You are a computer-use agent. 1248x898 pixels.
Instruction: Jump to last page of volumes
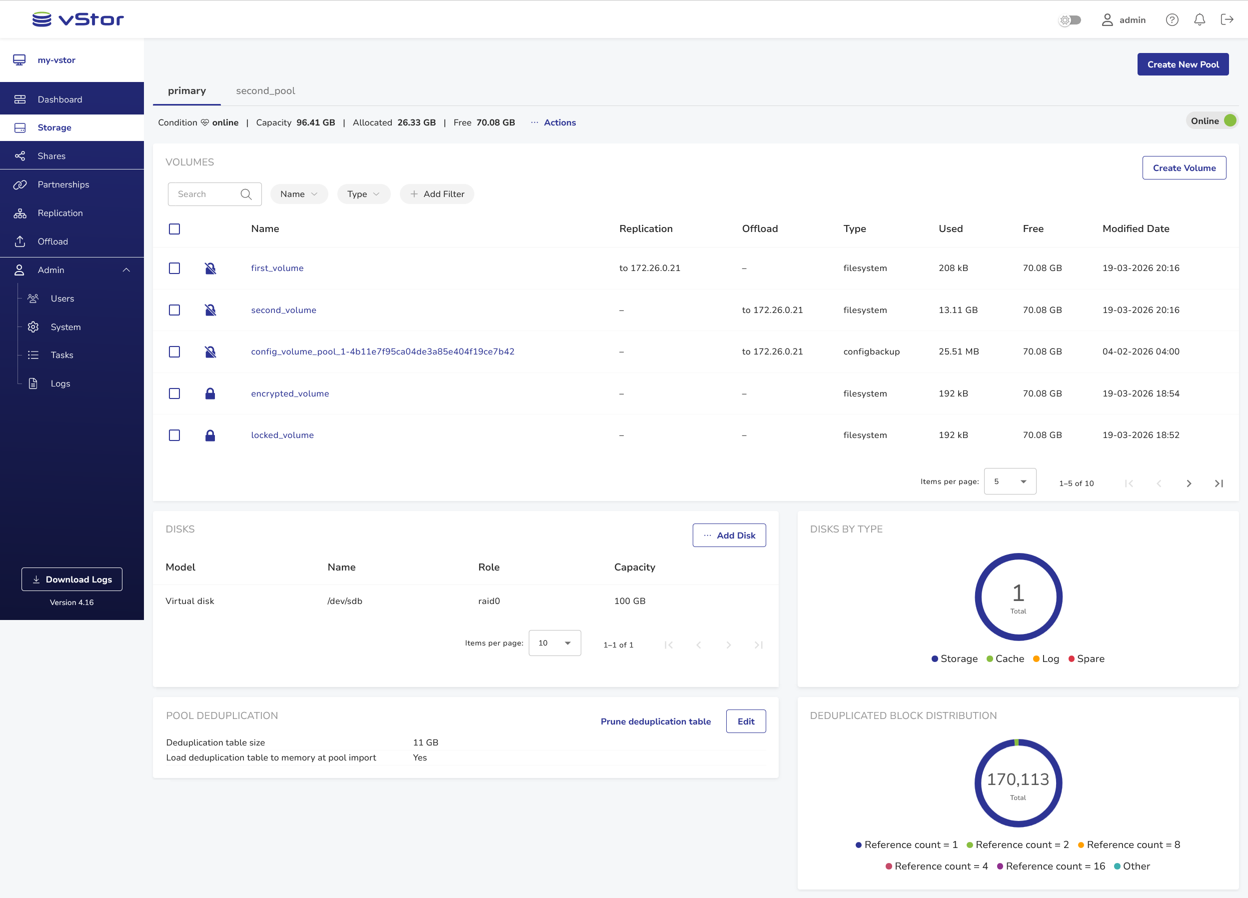[x=1219, y=483]
